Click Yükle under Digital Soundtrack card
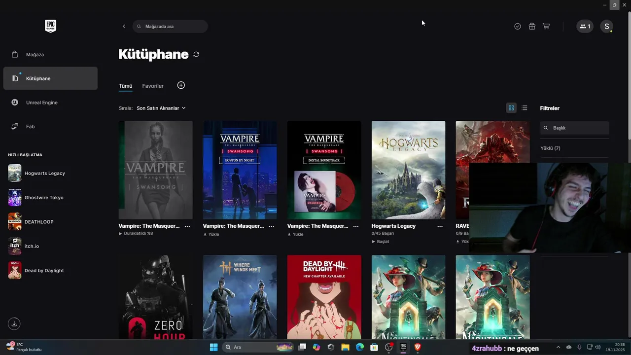This screenshot has width=631, height=355. coord(295,234)
